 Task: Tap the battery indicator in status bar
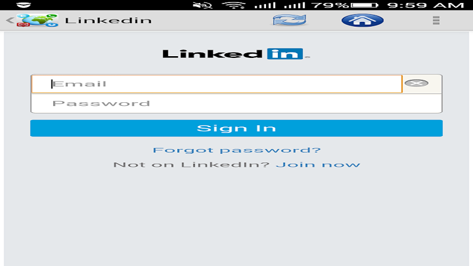point(364,5)
